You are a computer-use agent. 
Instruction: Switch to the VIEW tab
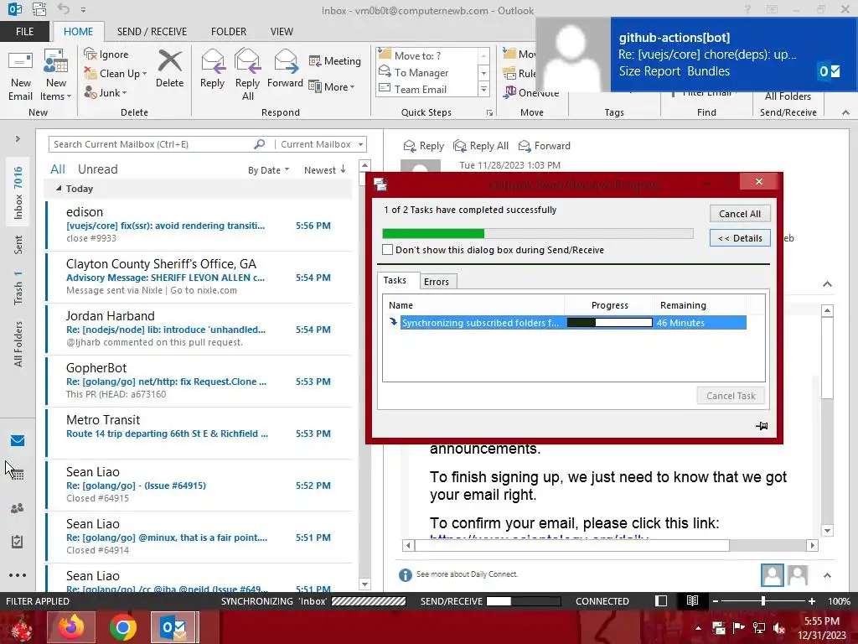[282, 31]
